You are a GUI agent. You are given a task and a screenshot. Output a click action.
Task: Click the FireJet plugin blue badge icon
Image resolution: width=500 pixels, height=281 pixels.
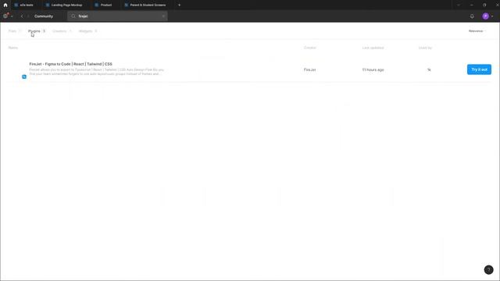[24, 76]
